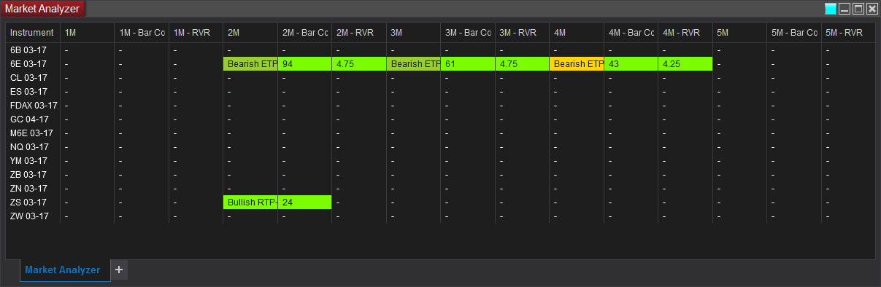
Task: Select the 6B 03-17 instrument row
Action: [x=440, y=50]
